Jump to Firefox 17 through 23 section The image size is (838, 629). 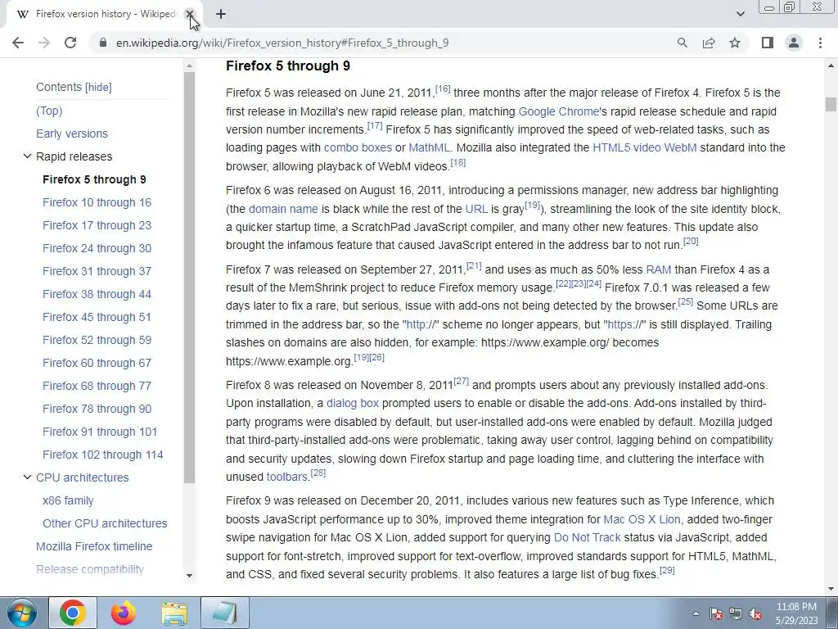coord(97,226)
